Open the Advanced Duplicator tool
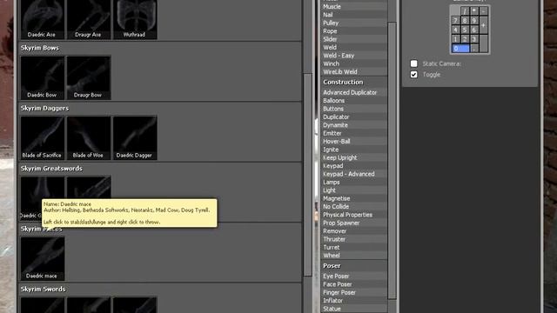This screenshot has height=313, width=557. pos(354,92)
